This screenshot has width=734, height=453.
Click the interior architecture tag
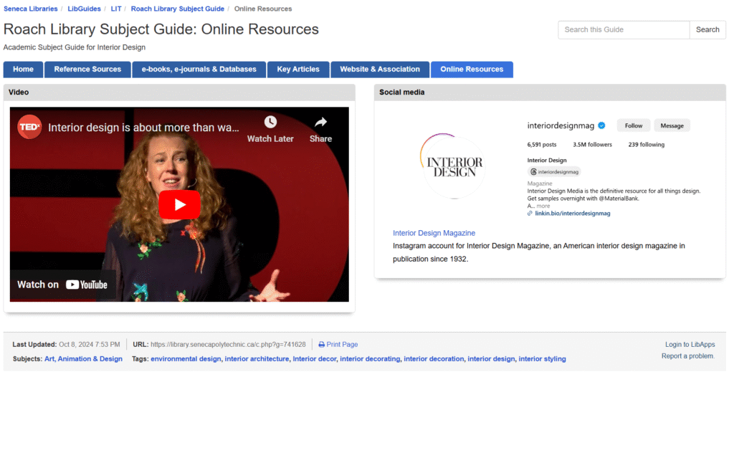pyautogui.click(x=257, y=359)
